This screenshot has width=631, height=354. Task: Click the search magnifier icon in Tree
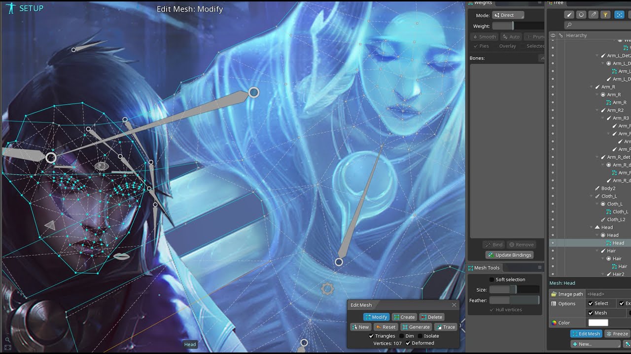569,25
